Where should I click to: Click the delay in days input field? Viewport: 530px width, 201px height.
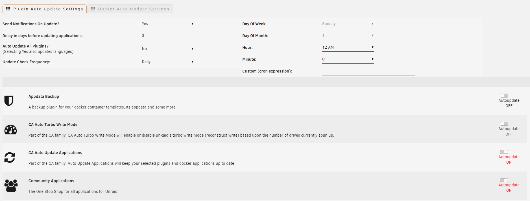[x=167, y=36]
